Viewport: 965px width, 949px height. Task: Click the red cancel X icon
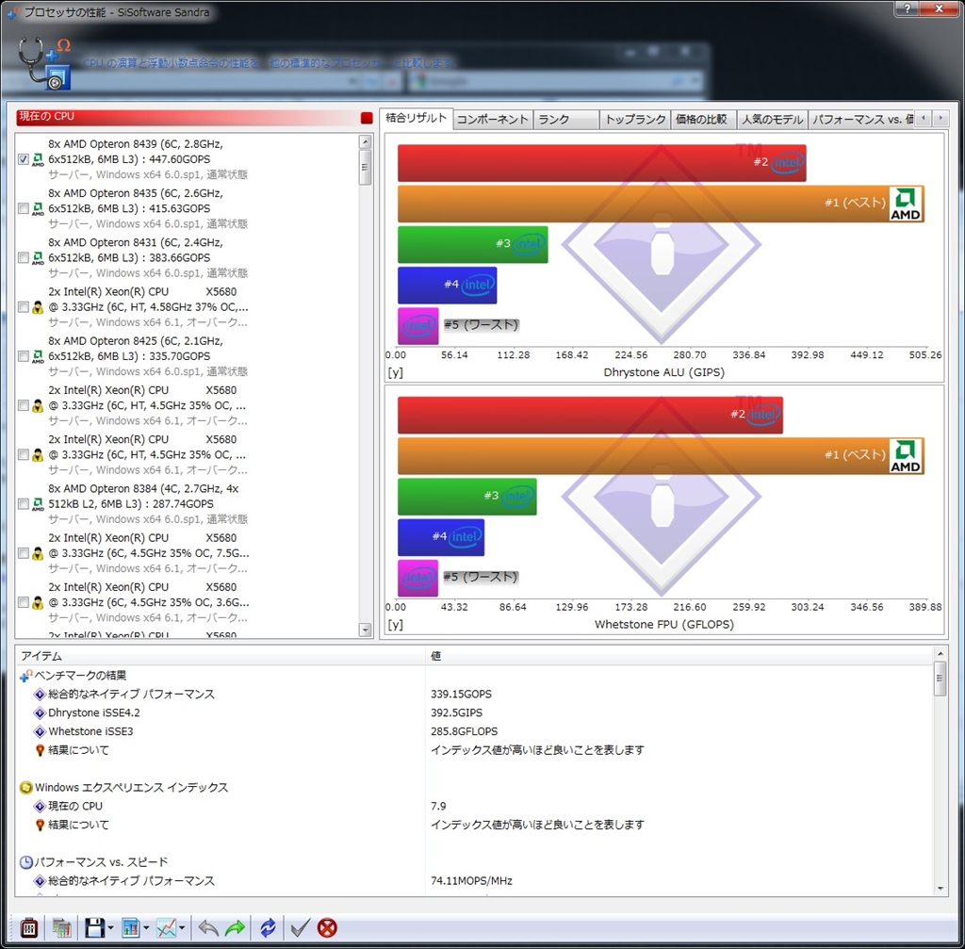pos(327,928)
